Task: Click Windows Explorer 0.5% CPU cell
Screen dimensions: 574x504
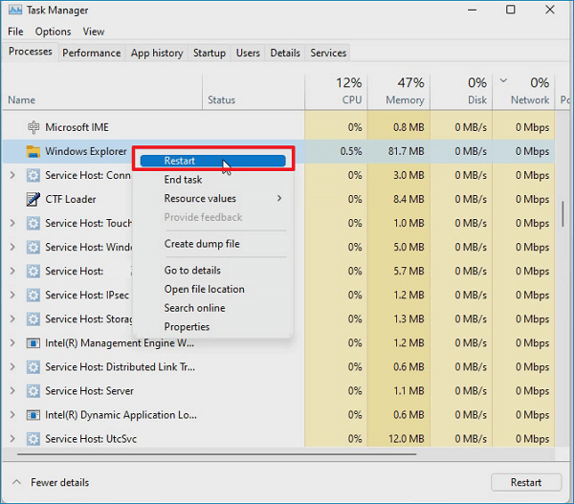Action: point(336,151)
